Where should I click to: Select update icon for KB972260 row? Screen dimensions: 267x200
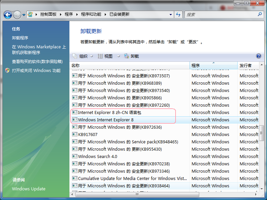pyautogui.click(x=74, y=105)
